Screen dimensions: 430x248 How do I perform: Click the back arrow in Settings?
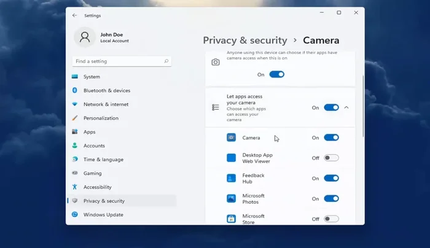75,15
